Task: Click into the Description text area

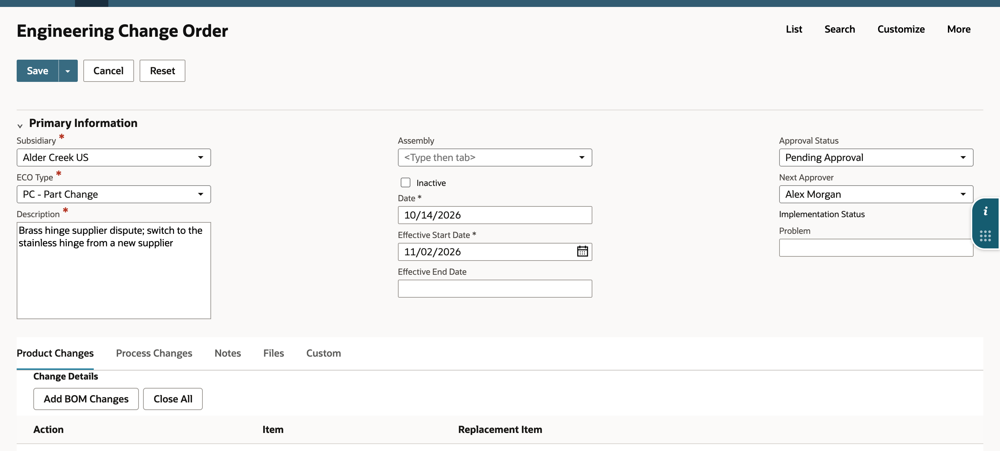Action: point(114,271)
